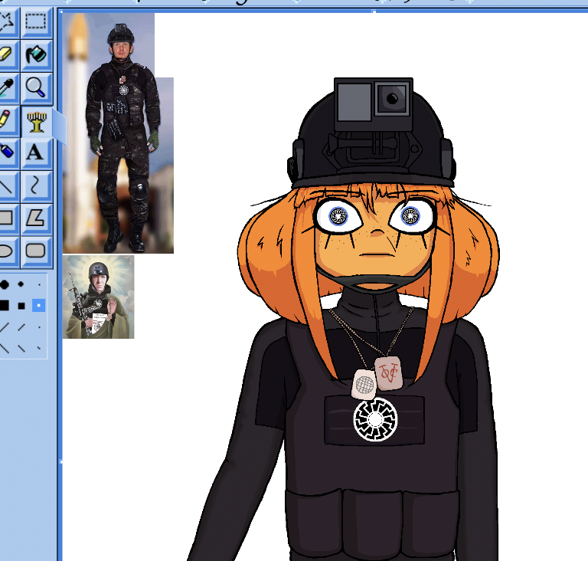Choose the Pencil tool

pos(6,120)
